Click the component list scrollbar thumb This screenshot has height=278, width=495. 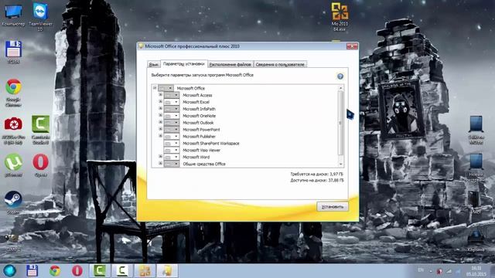(340, 123)
